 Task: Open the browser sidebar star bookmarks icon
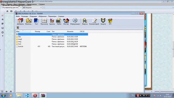click(2, 19)
